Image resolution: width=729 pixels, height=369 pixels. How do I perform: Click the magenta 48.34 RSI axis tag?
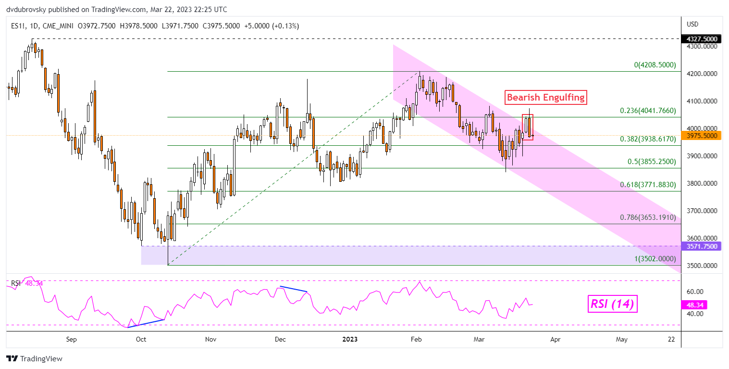(x=694, y=305)
